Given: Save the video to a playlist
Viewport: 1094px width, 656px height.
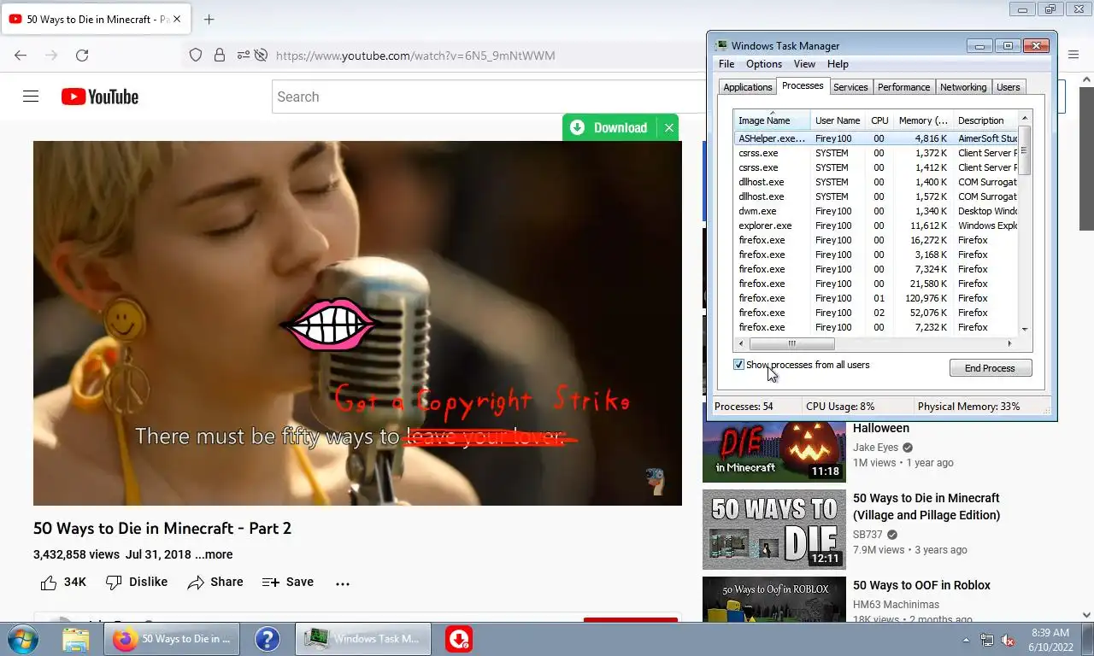Looking at the screenshot, I should [x=288, y=582].
